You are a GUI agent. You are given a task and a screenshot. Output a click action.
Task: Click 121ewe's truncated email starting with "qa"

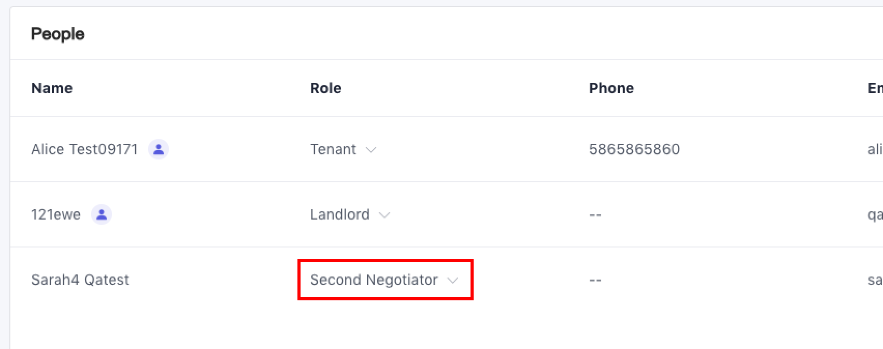875,215
